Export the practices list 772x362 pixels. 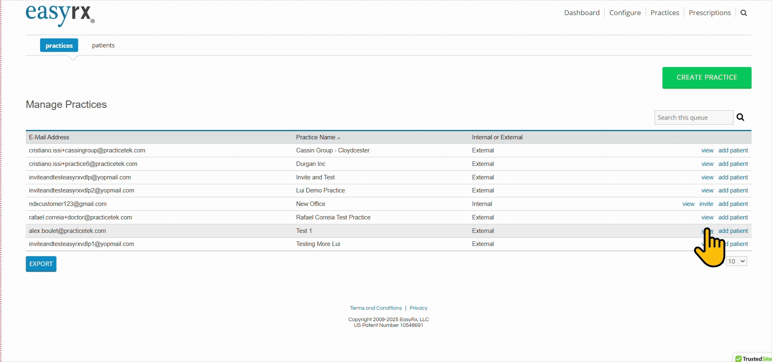pyautogui.click(x=41, y=264)
